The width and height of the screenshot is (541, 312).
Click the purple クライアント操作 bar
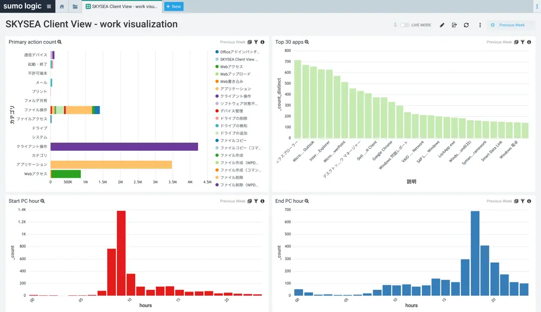pyautogui.click(x=124, y=147)
